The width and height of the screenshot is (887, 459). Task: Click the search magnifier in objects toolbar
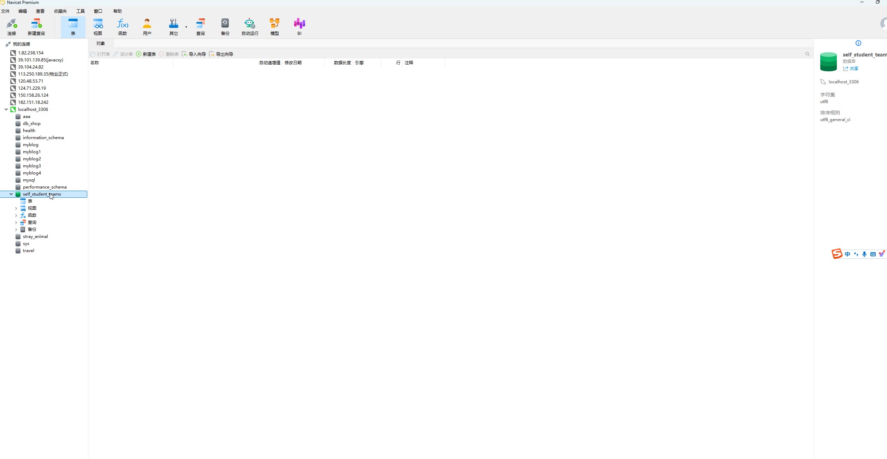pyautogui.click(x=807, y=54)
